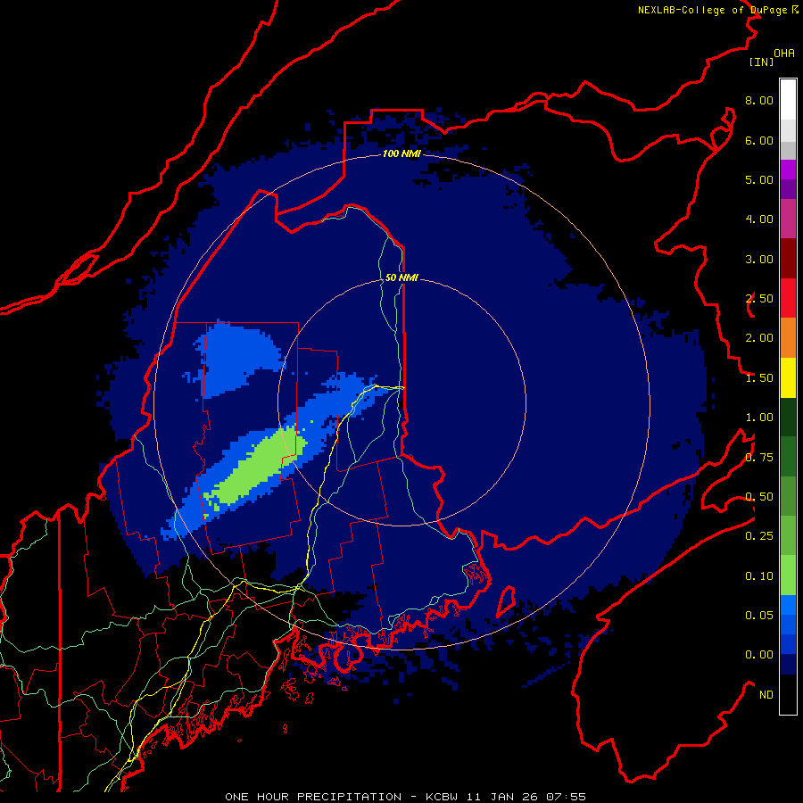Click the 5.00 legend value
Screen dimensions: 803x803
tap(759, 179)
